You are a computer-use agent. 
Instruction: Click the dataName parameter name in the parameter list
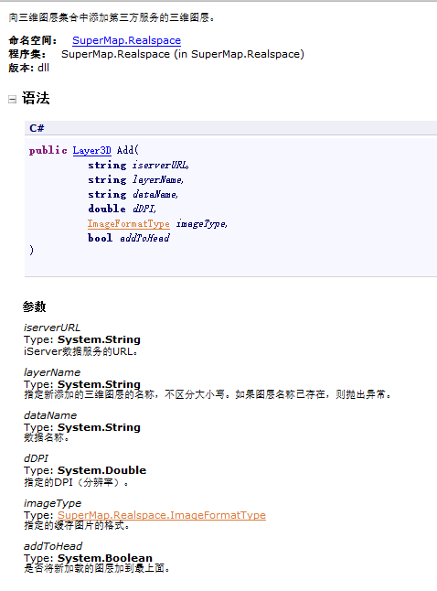click(50, 415)
